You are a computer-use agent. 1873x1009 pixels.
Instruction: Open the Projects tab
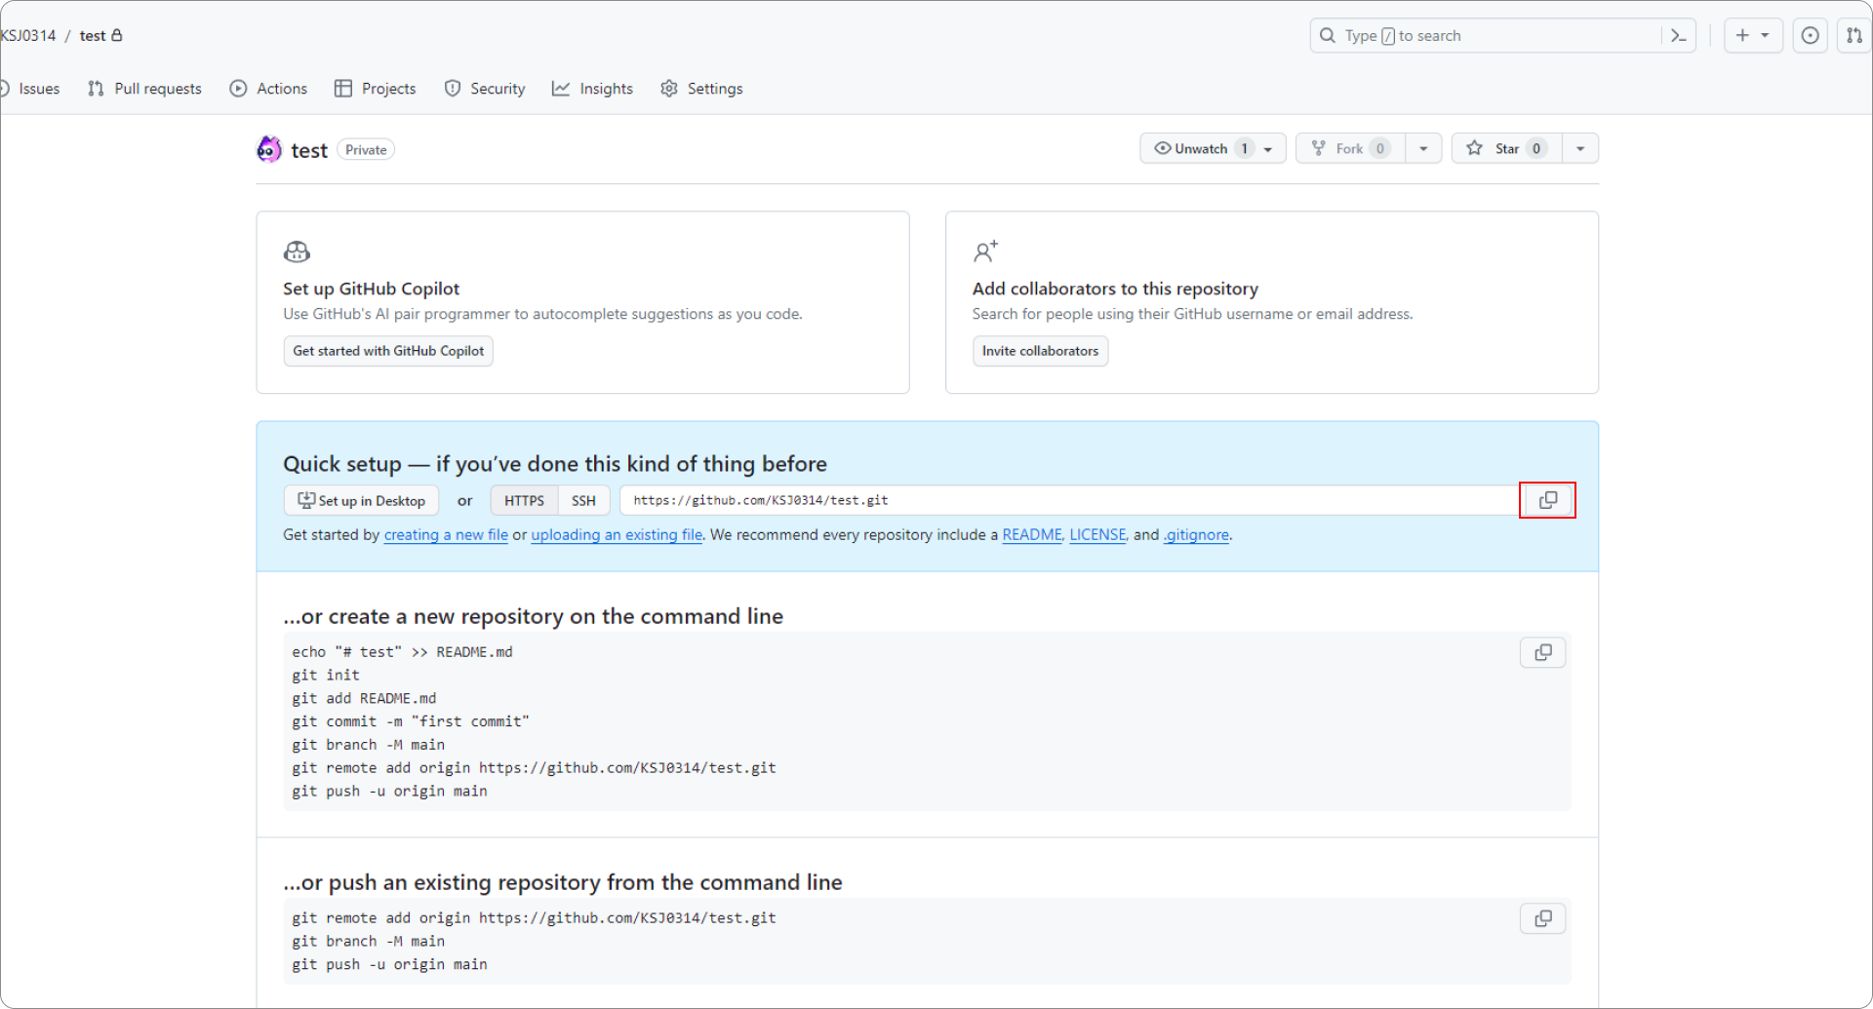(x=375, y=89)
